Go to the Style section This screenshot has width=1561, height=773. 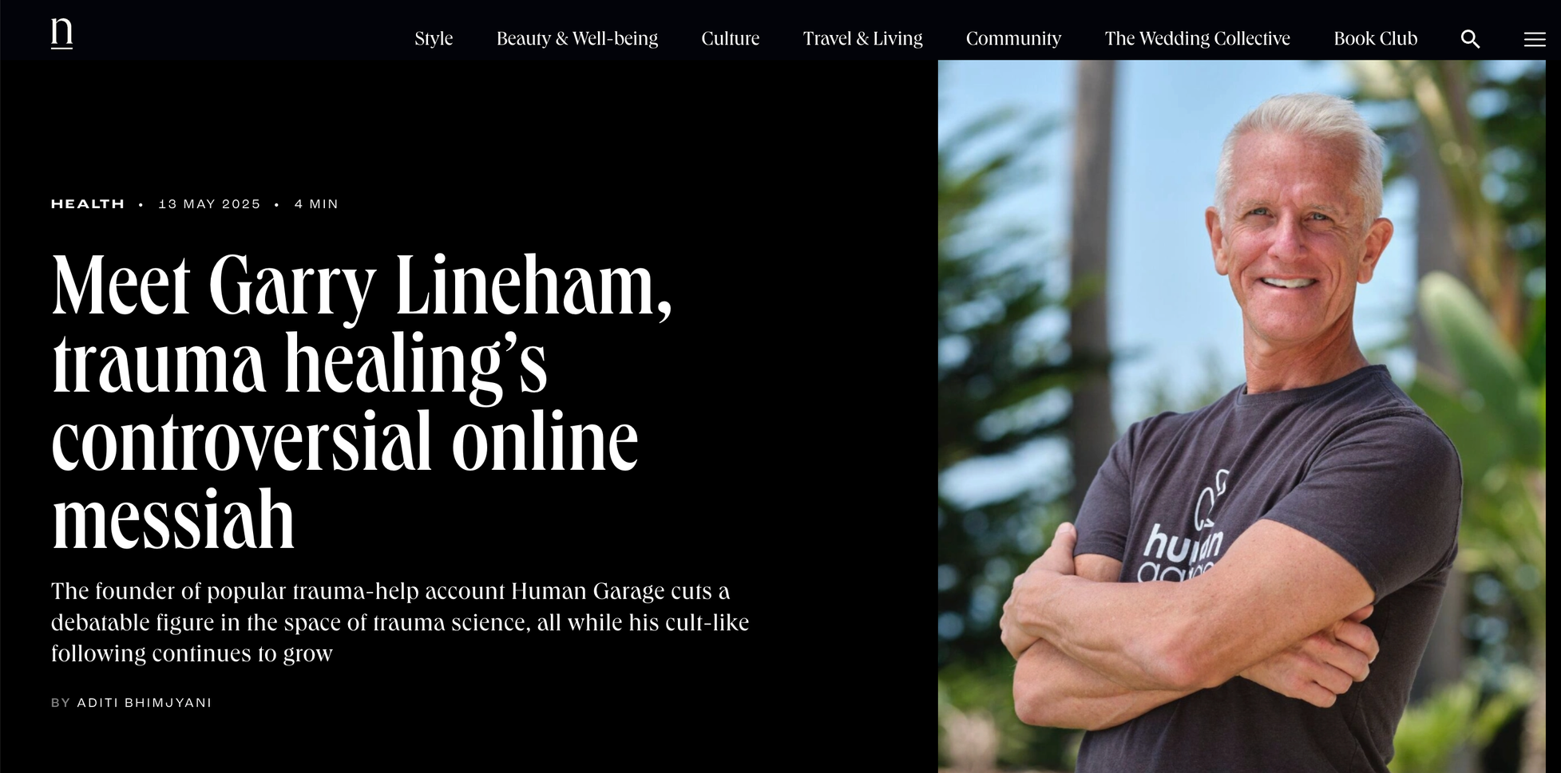(x=434, y=38)
